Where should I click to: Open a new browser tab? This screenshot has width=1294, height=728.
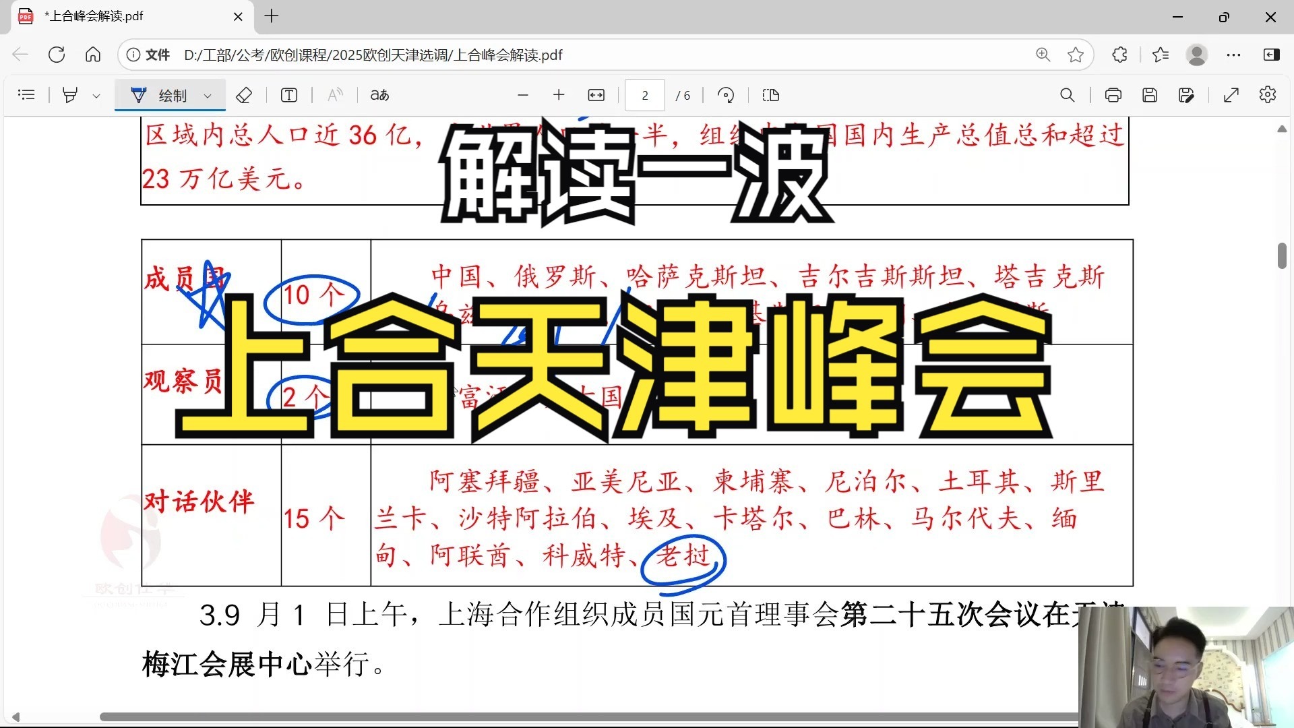click(272, 16)
